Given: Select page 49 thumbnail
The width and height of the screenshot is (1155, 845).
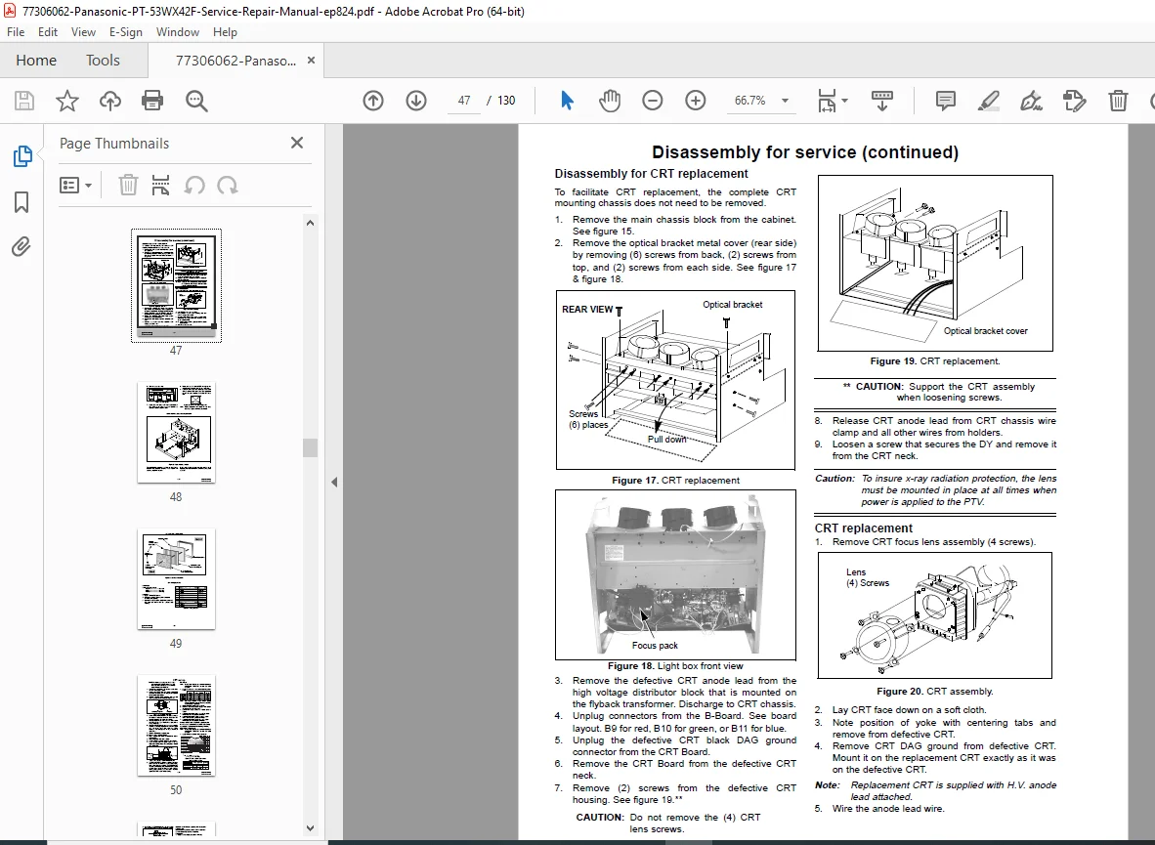Looking at the screenshot, I should tap(176, 579).
